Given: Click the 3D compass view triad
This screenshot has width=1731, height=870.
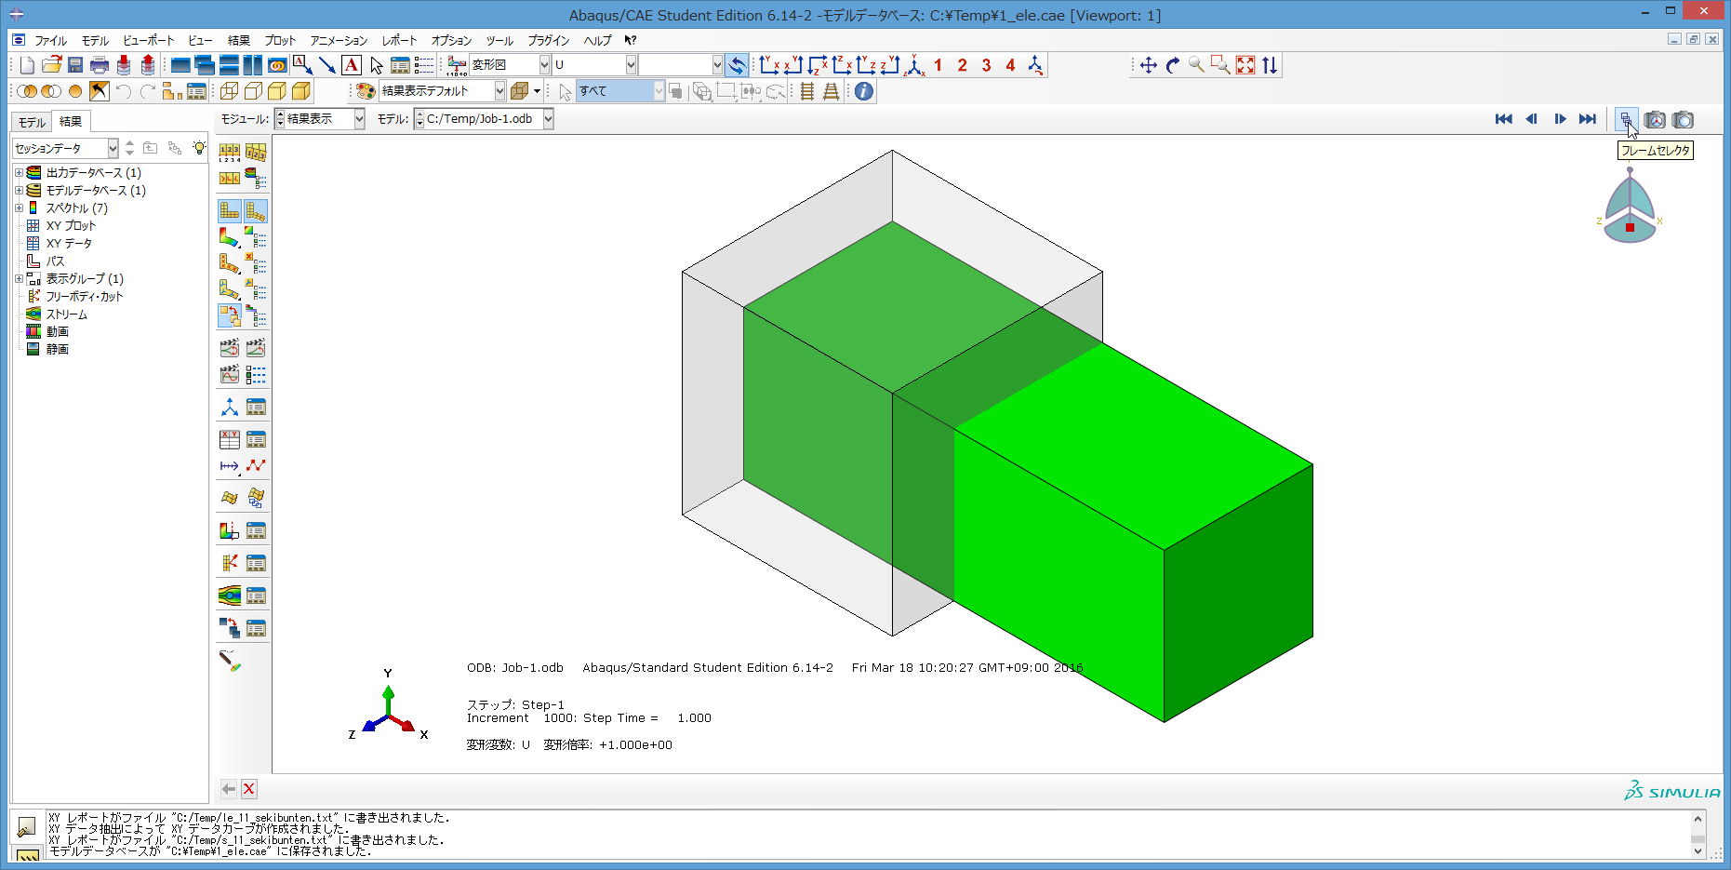Looking at the screenshot, I should click(x=1630, y=207).
